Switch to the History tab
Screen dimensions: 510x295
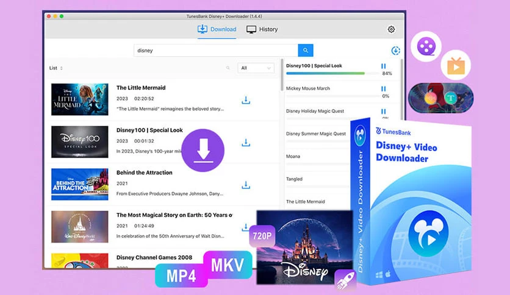[262, 29]
